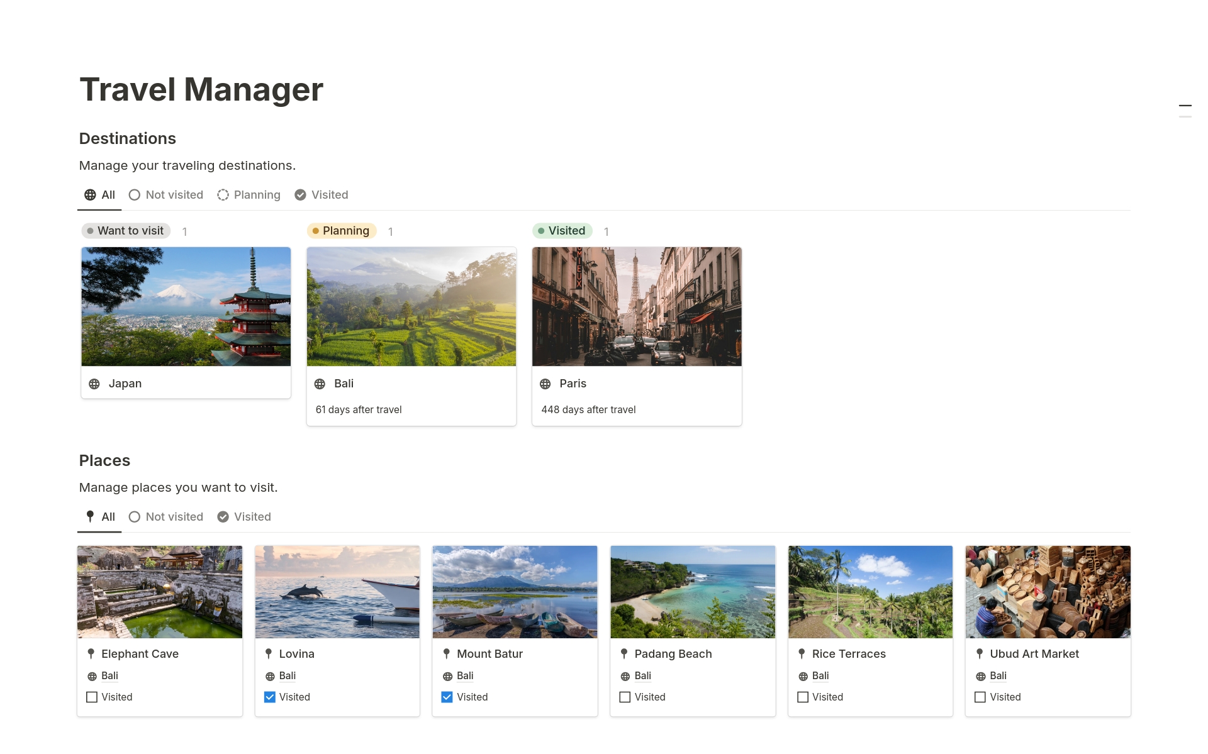Click the Visited tab under Destinations
The image size is (1208, 754).
click(330, 194)
